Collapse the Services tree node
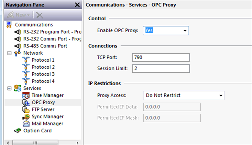252x145 pixels. (x=9, y=88)
